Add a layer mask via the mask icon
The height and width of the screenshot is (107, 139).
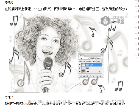[87, 76]
